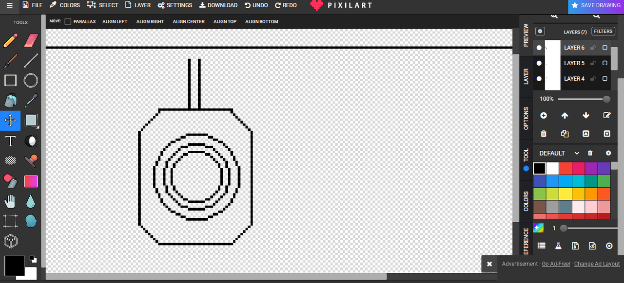Screen dimensions: 624x283
Task: Switch to the Options side tab
Action: tap(526, 118)
